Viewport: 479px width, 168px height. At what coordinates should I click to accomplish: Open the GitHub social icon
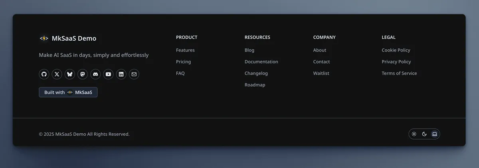tap(44, 74)
